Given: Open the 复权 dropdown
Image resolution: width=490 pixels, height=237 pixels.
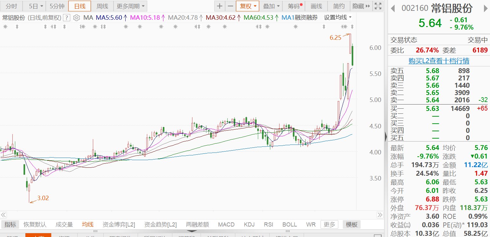Looking at the screenshot, I should point(247,6).
